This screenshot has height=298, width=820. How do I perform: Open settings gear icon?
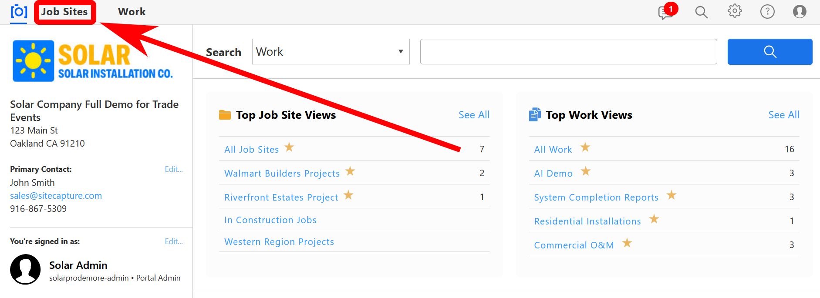735,11
